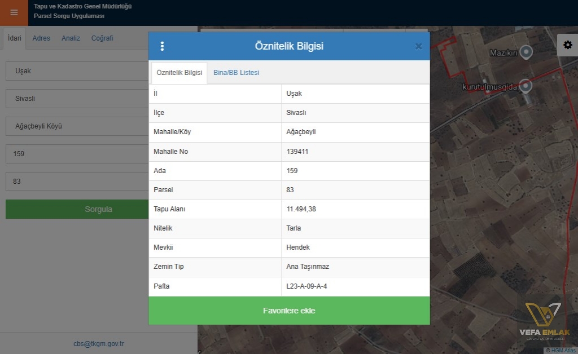Switch to the İdari tab

pos(15,38)
